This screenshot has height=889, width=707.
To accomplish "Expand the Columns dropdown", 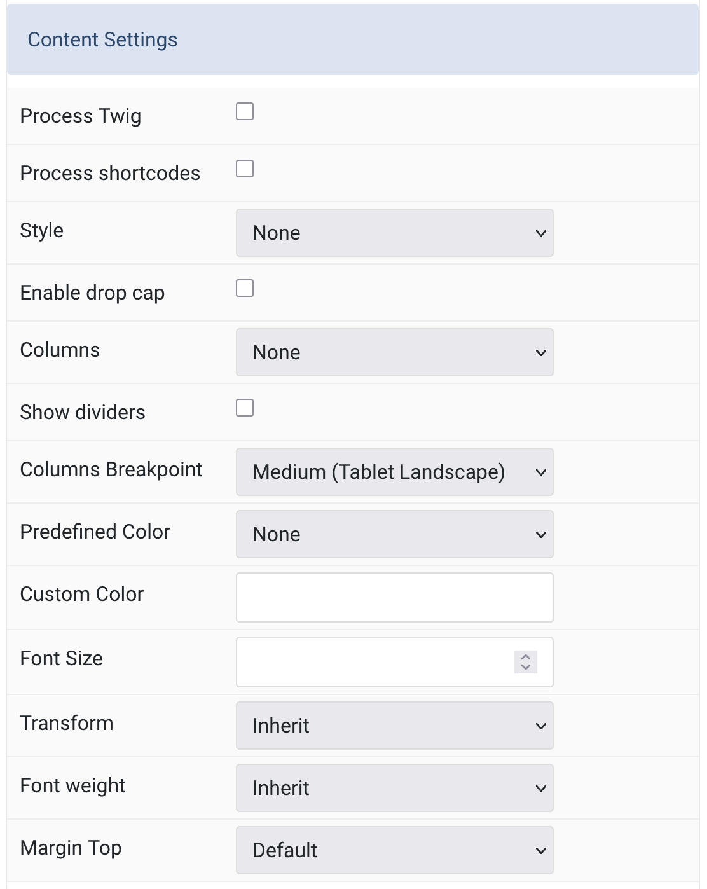I will (x=394, y=352).
